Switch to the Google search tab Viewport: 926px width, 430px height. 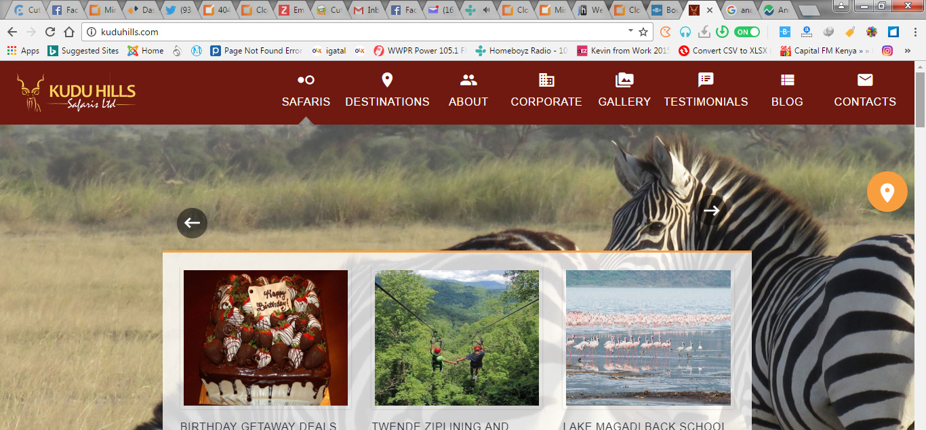739,10
